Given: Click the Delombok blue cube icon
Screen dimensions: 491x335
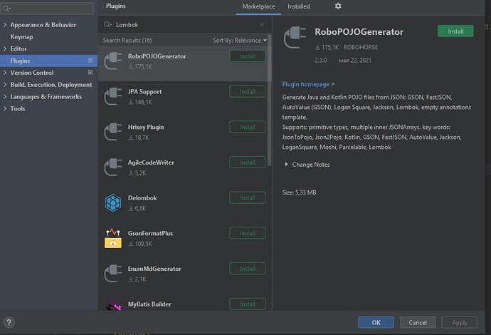Looking at the screenshot, I should click(113, 203).
